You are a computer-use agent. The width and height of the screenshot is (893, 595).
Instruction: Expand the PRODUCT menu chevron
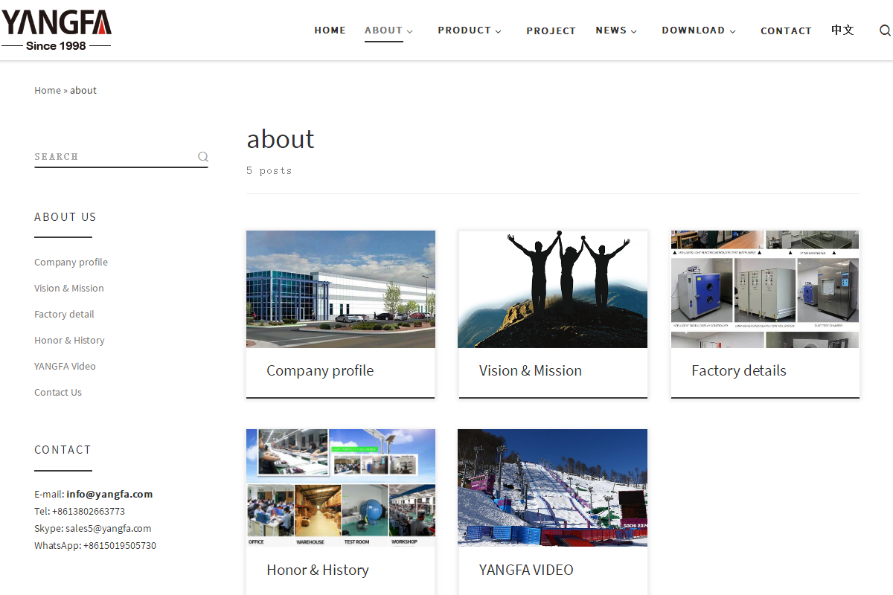click(499, 31)
